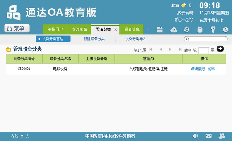Go to the last page
This screenshot has height=141, width=232.
pos(180,49)
